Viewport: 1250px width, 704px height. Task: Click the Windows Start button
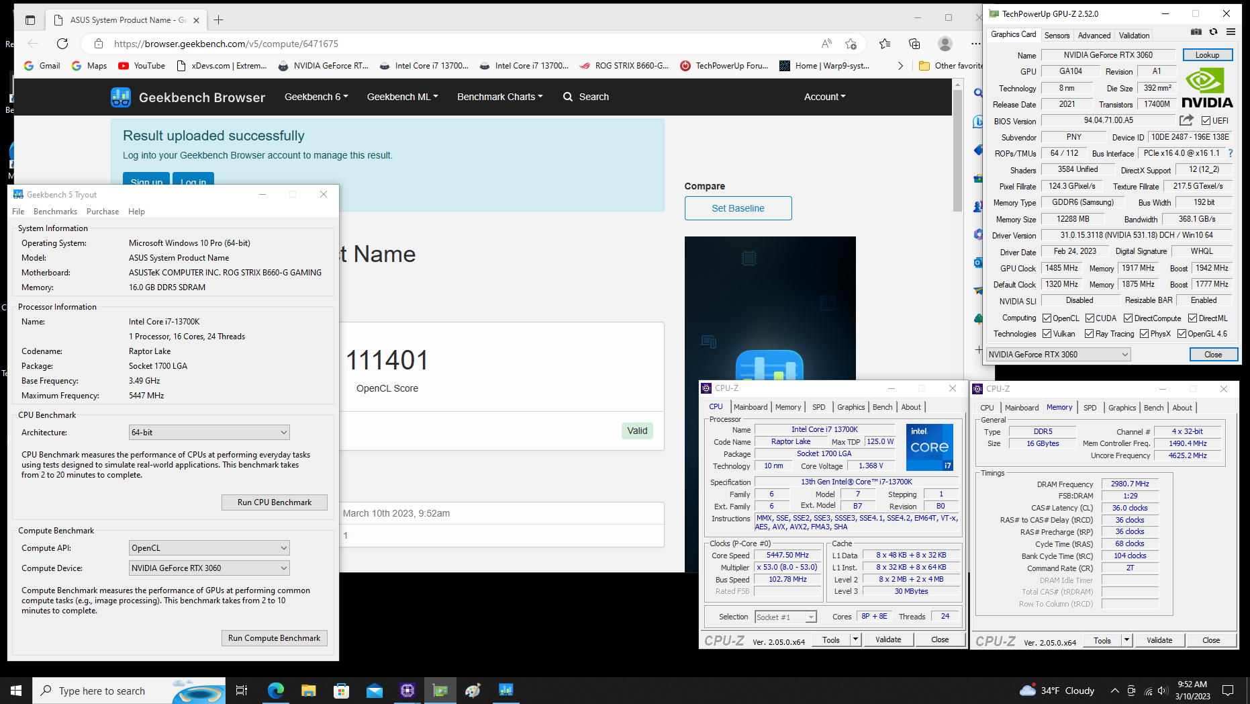[16, 690]
